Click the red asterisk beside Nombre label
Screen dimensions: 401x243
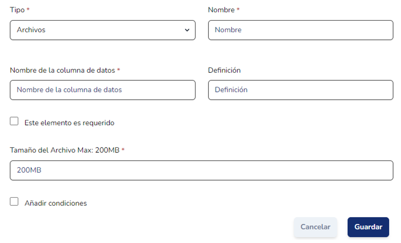238,10
